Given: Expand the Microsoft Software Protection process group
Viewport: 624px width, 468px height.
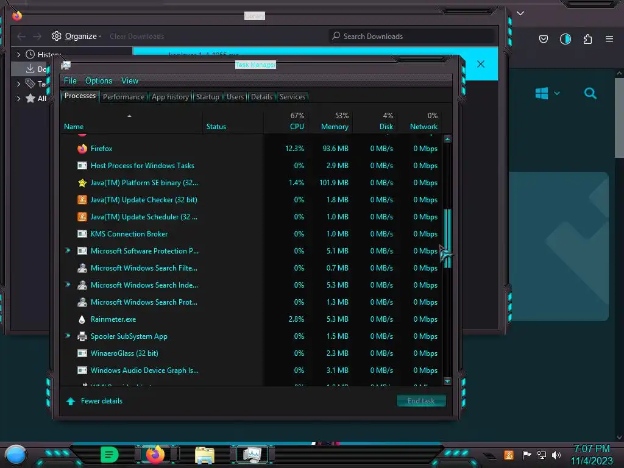Looking at the screenshot, I should pyautogui.click(x=68, y=250).
